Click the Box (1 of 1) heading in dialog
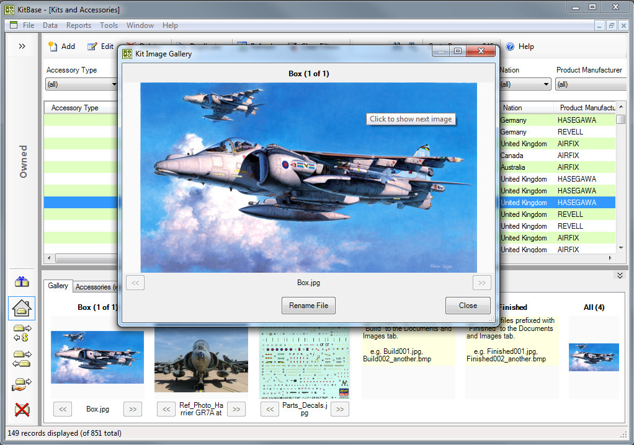Screen dimensions: 634x445 [308, 74]
